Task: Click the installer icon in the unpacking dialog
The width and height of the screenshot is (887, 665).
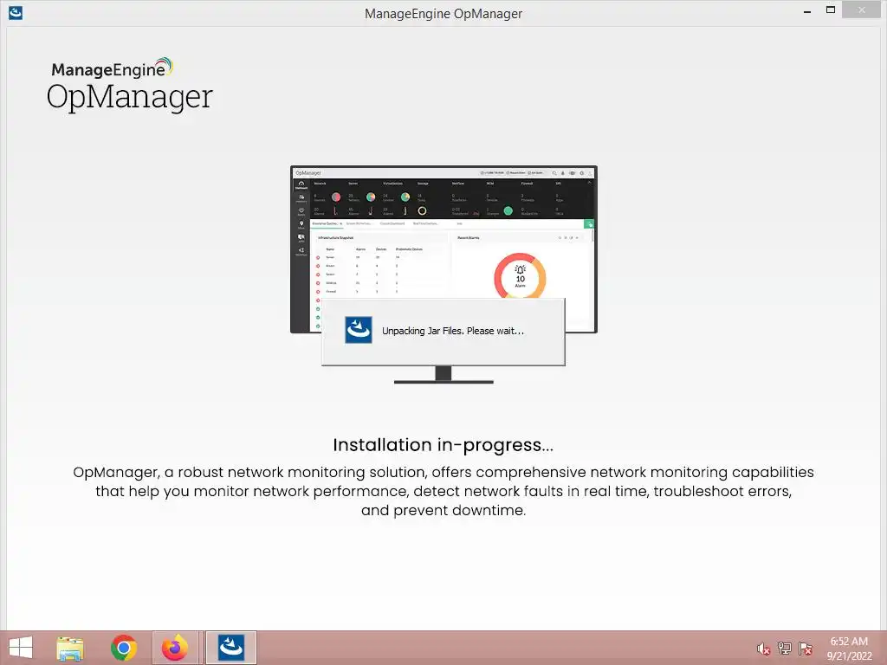Action: (359, 330)
